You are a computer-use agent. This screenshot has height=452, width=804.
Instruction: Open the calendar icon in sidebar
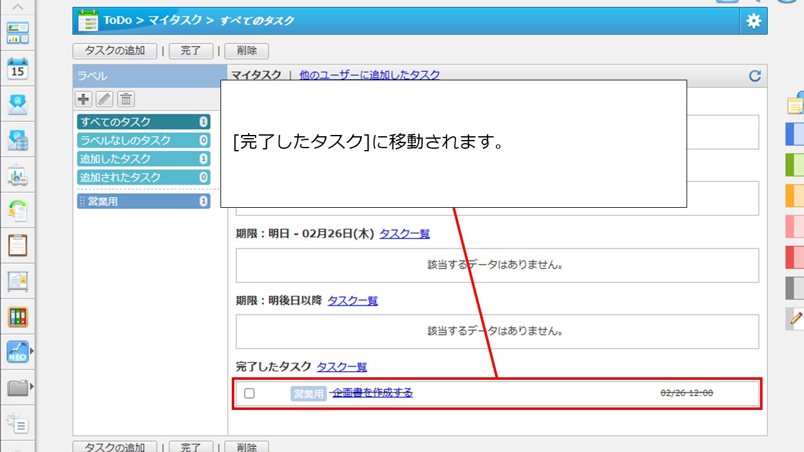[x=18, y=68]
